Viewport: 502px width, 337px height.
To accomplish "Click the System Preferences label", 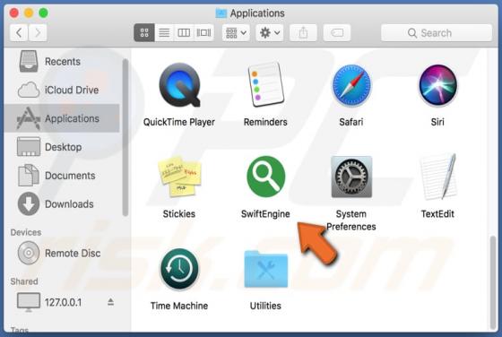I will click(351, 220).
